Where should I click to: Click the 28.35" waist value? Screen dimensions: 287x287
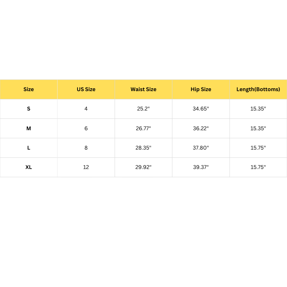[143, 148]
